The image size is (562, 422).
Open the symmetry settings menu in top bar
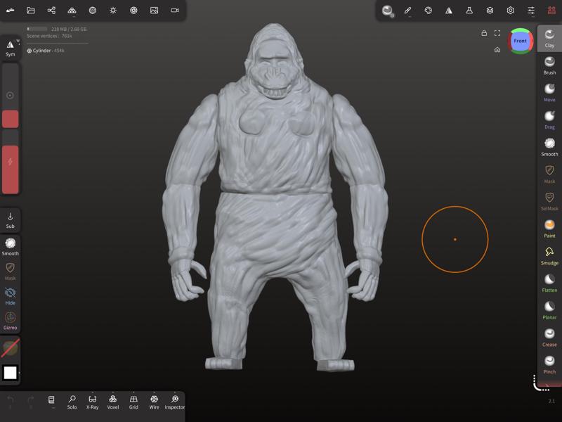pos(449,11)
